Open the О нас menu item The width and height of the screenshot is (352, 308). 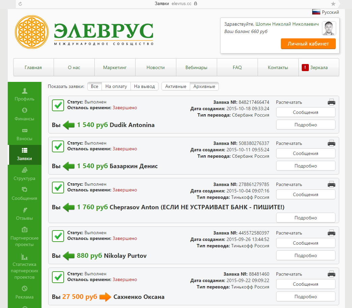pyautogui.click(x=74, y=67)
